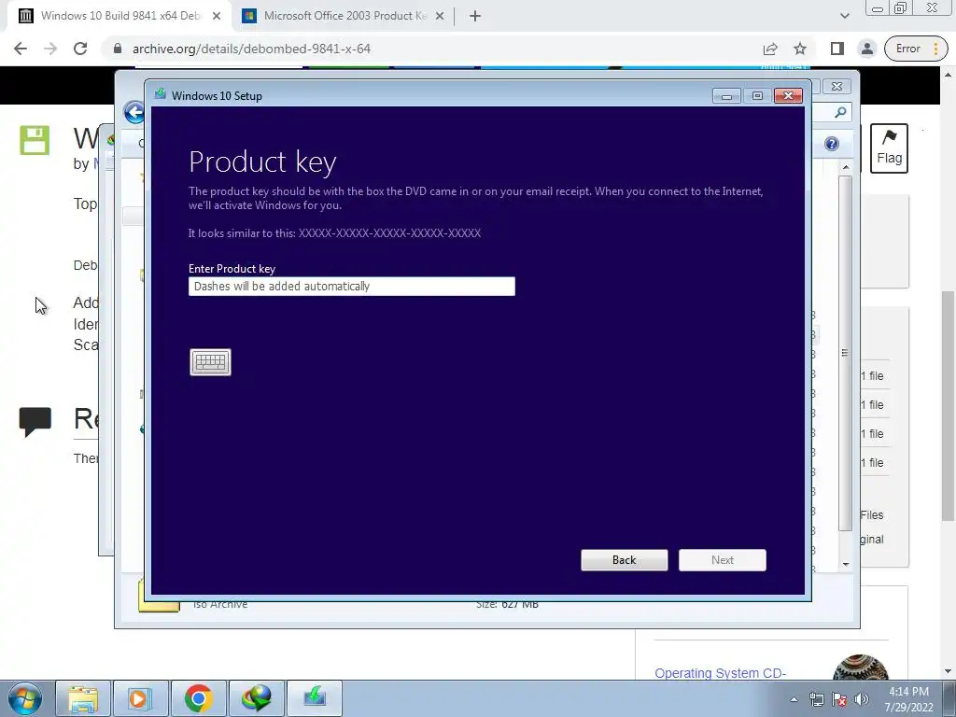956x717 pixels.
Task: Close the Windows 10 Build 9841 tab
Action: pyautogui.click(x=217, y=17)
